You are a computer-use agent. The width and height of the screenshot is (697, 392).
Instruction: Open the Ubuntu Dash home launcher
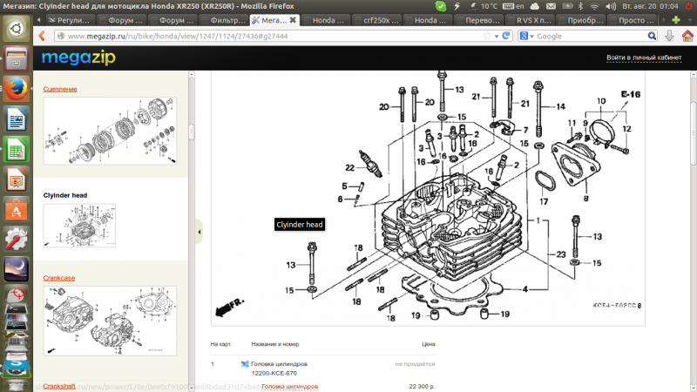(x=16, y=29)
